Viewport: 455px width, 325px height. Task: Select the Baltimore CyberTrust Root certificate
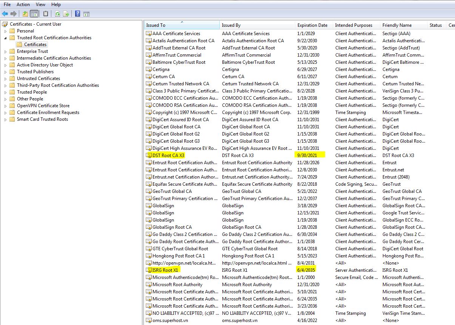click(179, 62)
